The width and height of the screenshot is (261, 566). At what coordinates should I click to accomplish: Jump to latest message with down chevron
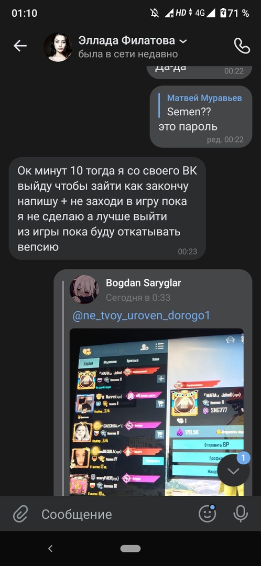(234, 470)
